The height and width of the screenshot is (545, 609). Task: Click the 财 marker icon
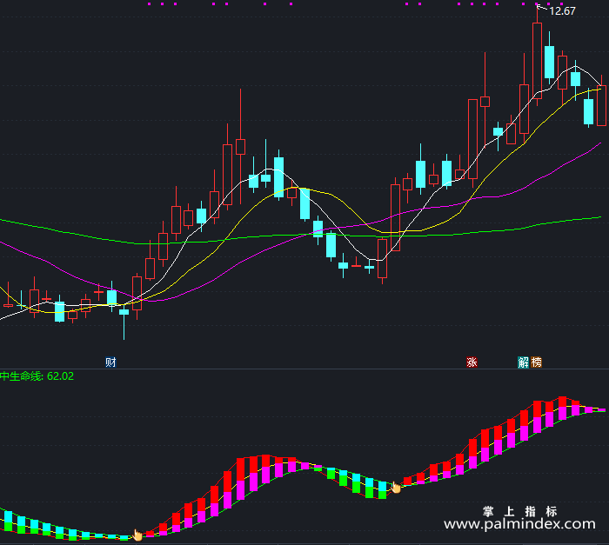point(110,362)
